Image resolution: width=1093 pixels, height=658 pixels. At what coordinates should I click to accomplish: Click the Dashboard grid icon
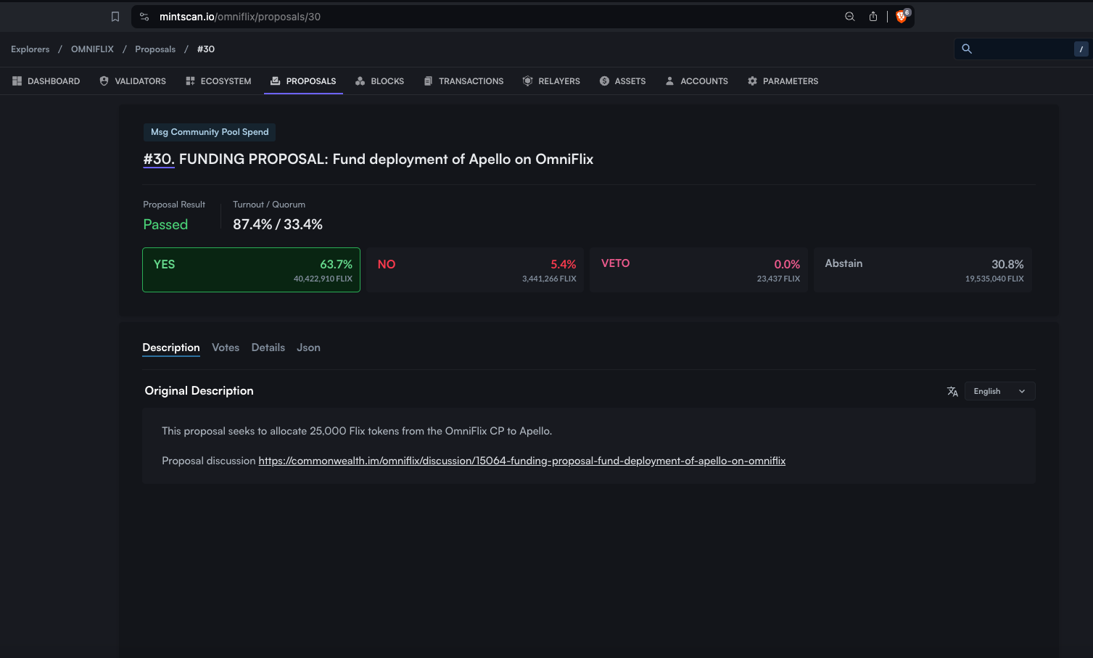click(x=17, y=81)
